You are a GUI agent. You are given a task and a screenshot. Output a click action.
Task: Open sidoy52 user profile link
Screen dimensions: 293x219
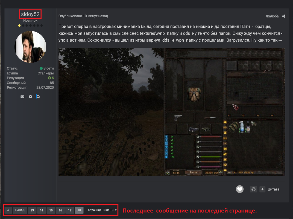tap(30, 14)
